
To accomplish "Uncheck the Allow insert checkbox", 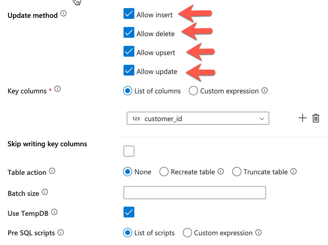I will (x=129, y=13).
